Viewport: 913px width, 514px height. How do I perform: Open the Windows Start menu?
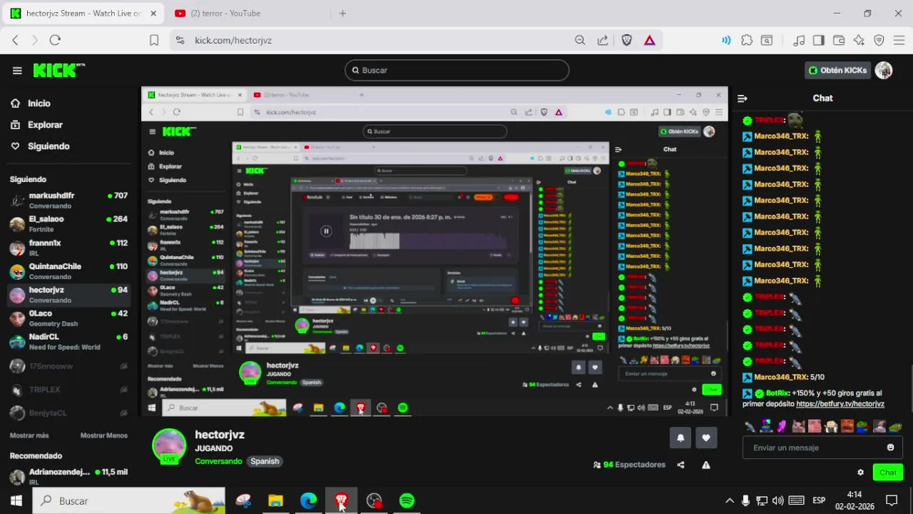pos(16,501)
